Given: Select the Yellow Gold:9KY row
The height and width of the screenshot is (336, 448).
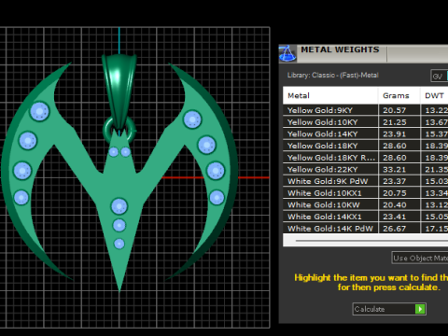Looking at the screenshot, I should tap(366, 110).
